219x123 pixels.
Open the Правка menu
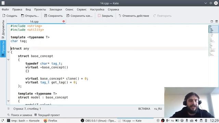point(17,9)
